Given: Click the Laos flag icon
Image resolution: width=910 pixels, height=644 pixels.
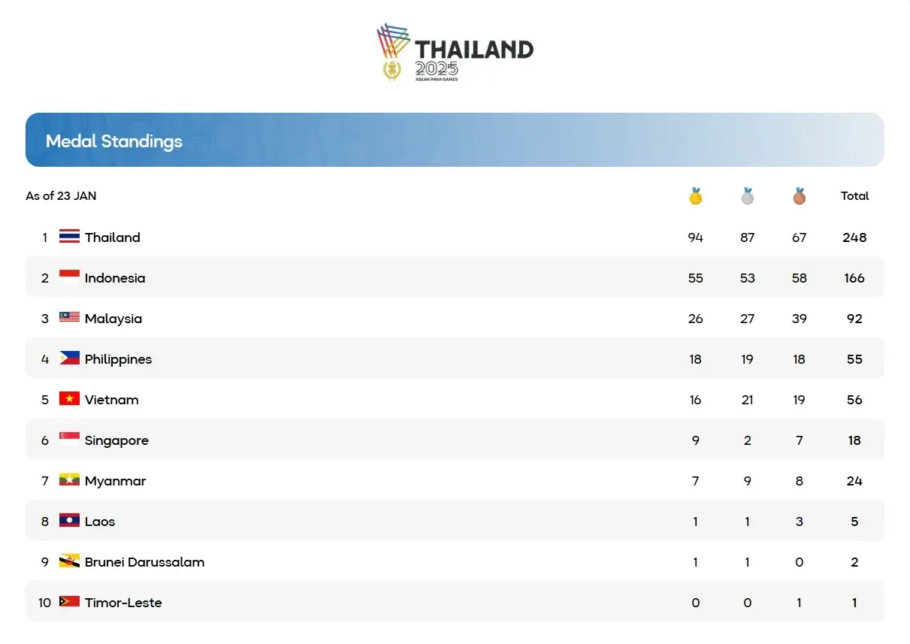Looking at the screenshot, I should [69, 521].
